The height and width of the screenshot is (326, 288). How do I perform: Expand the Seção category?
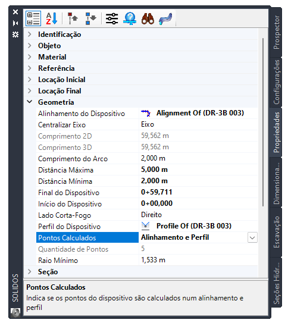click(30, 271)
